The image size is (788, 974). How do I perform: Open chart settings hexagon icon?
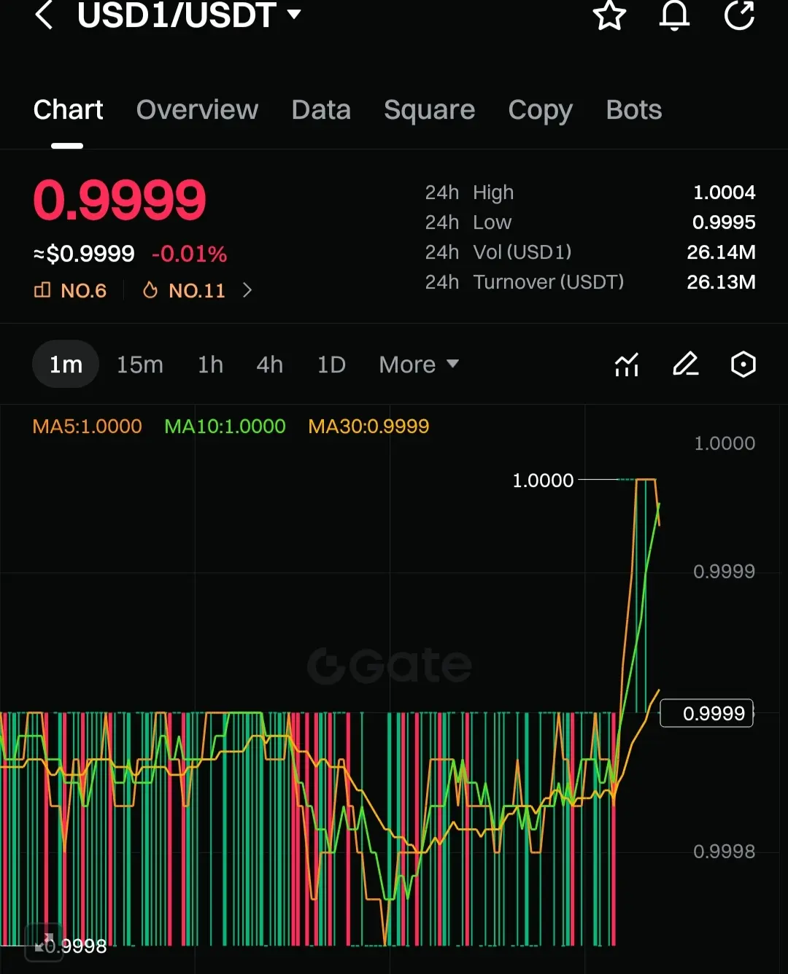[x=743, y=364]
